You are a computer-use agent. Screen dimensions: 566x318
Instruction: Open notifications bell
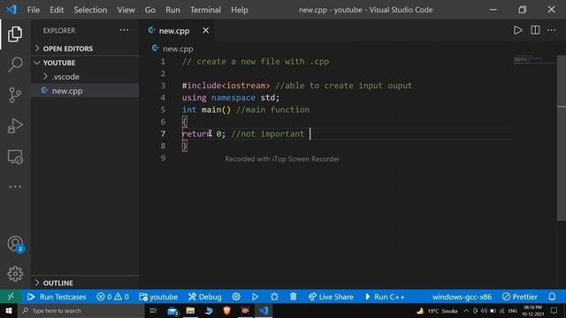[552, 297]
